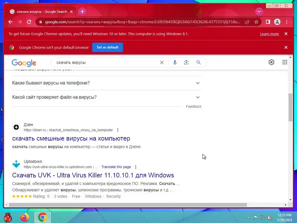The image size is (297, 223).
Task: Click the 'Дзен' site name text
Action: (28, 125)
